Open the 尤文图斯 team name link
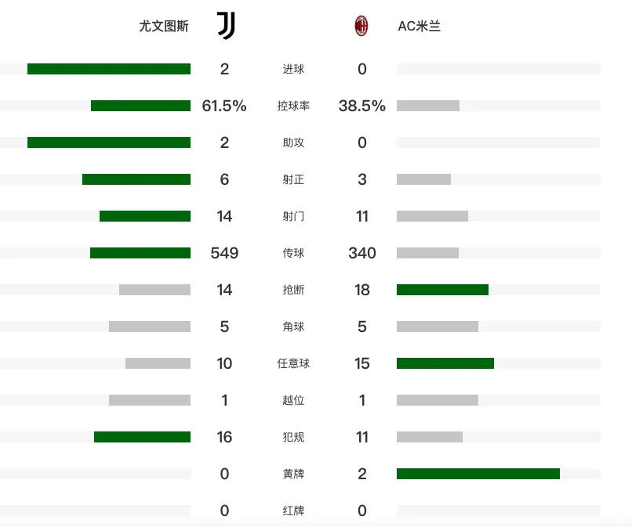The width and height of the screenshot is (632, 527). tap(164, 26)
